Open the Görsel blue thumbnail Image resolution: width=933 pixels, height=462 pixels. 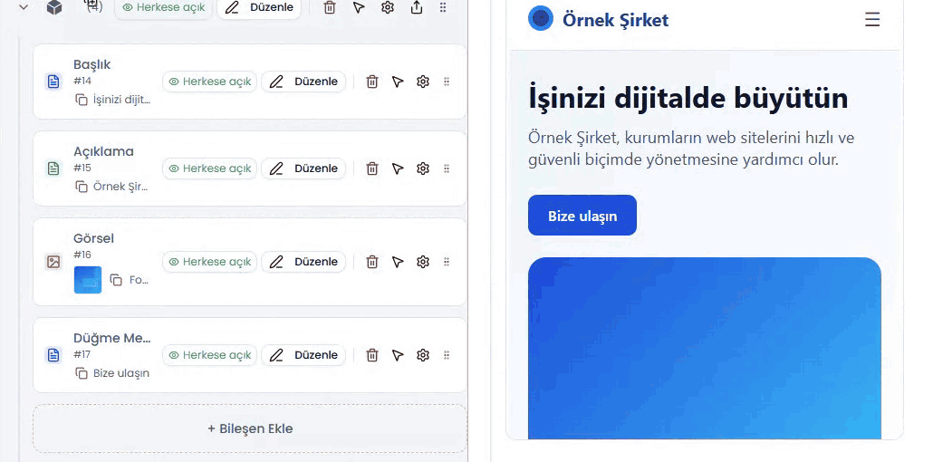coord(88,280)
